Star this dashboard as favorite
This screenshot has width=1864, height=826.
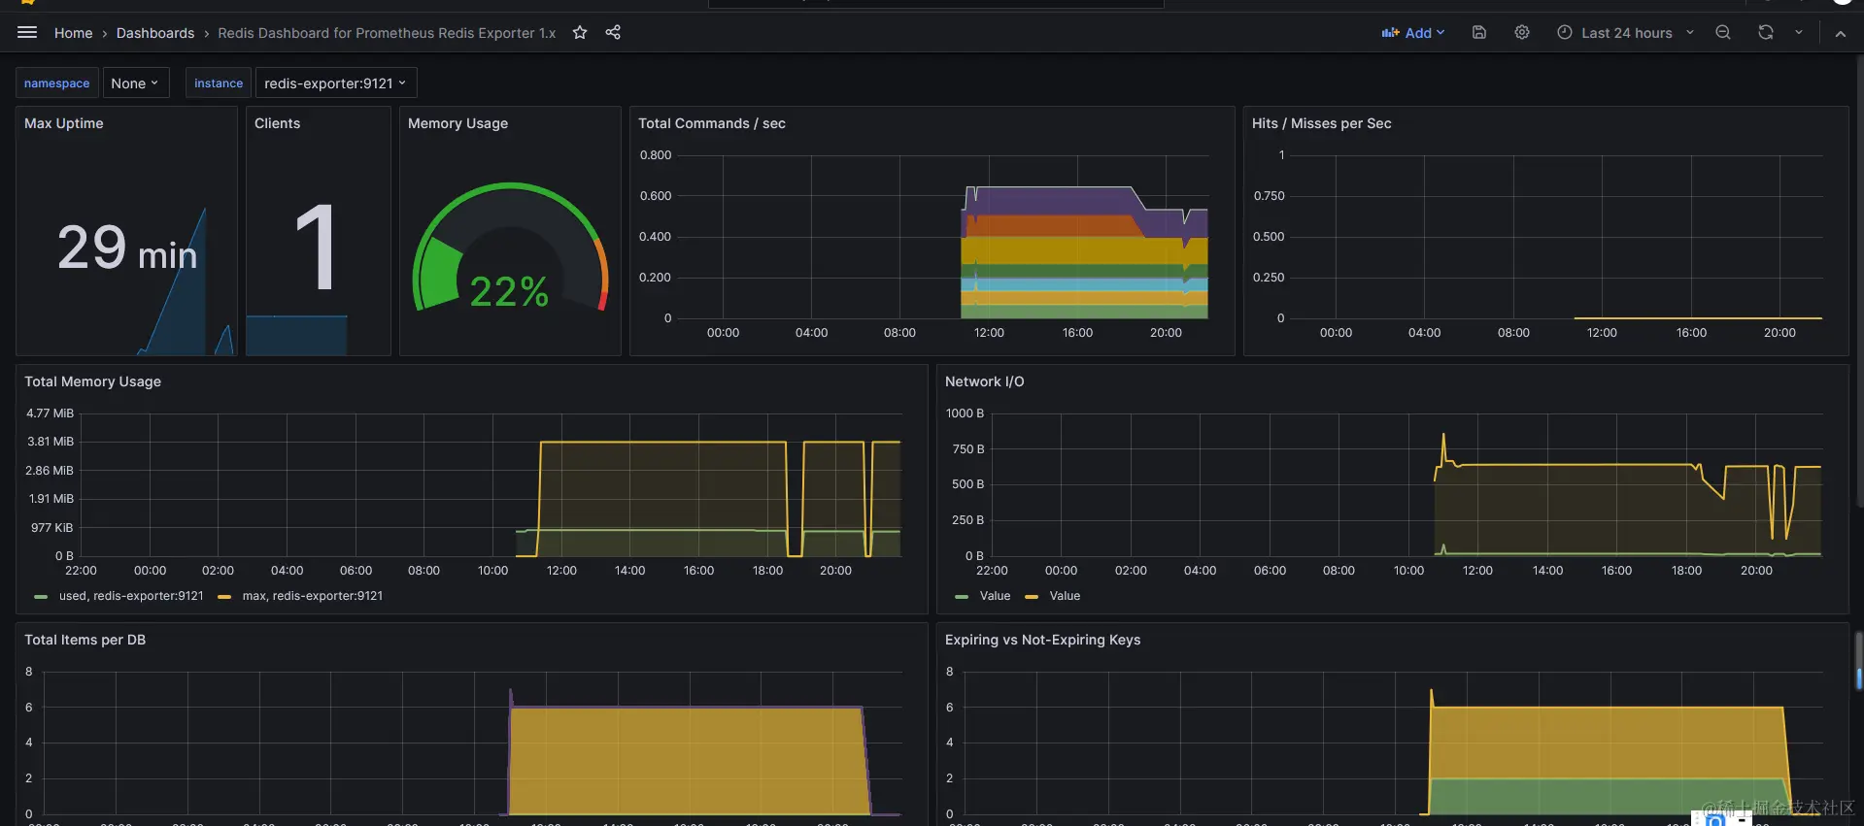point(580,32)
